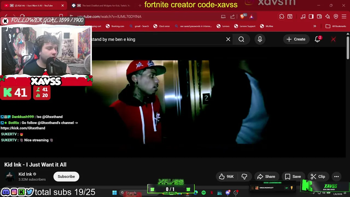Subscribe to Kid Ink channel
Screen dimensions: 350x197
click(66, 176)
